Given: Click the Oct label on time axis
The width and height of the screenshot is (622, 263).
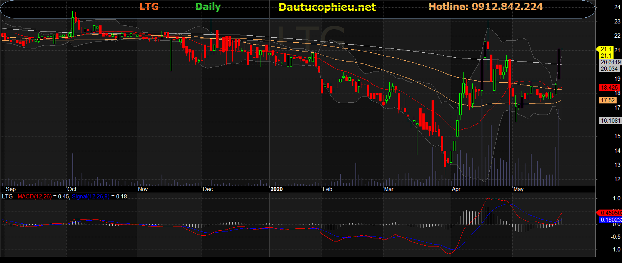Looking at the screenshot, I should pos(72,189).
